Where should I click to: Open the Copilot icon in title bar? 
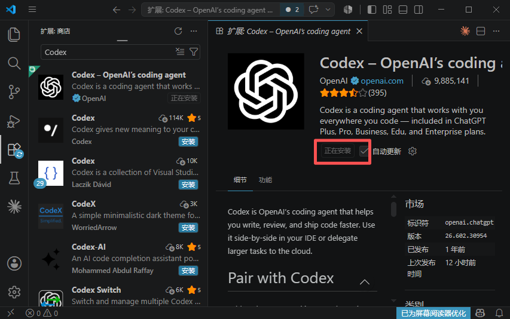(x=348, y=10)
